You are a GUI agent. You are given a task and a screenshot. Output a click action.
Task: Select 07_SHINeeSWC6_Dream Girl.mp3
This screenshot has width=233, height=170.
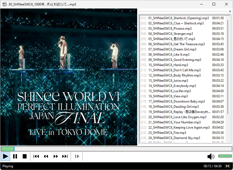[x=182, y=49]
